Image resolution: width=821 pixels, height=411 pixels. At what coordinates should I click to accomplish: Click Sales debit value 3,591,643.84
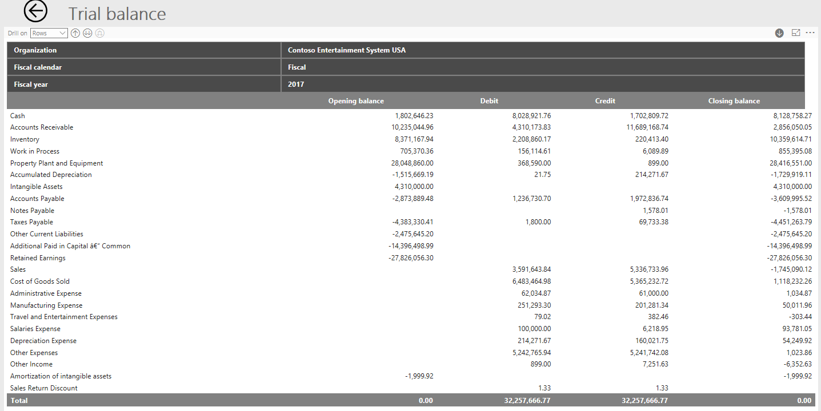pyautogui.click(x=532, y=269)
